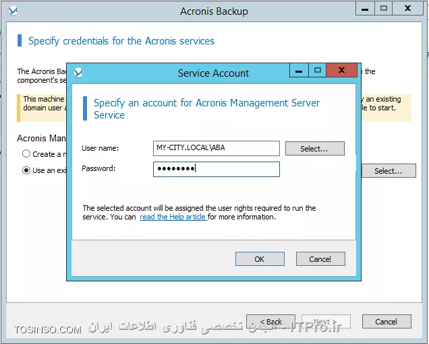Minimize the Acronis Backup window
Viewport: 429px width, 344px height.
pos(365,9)
